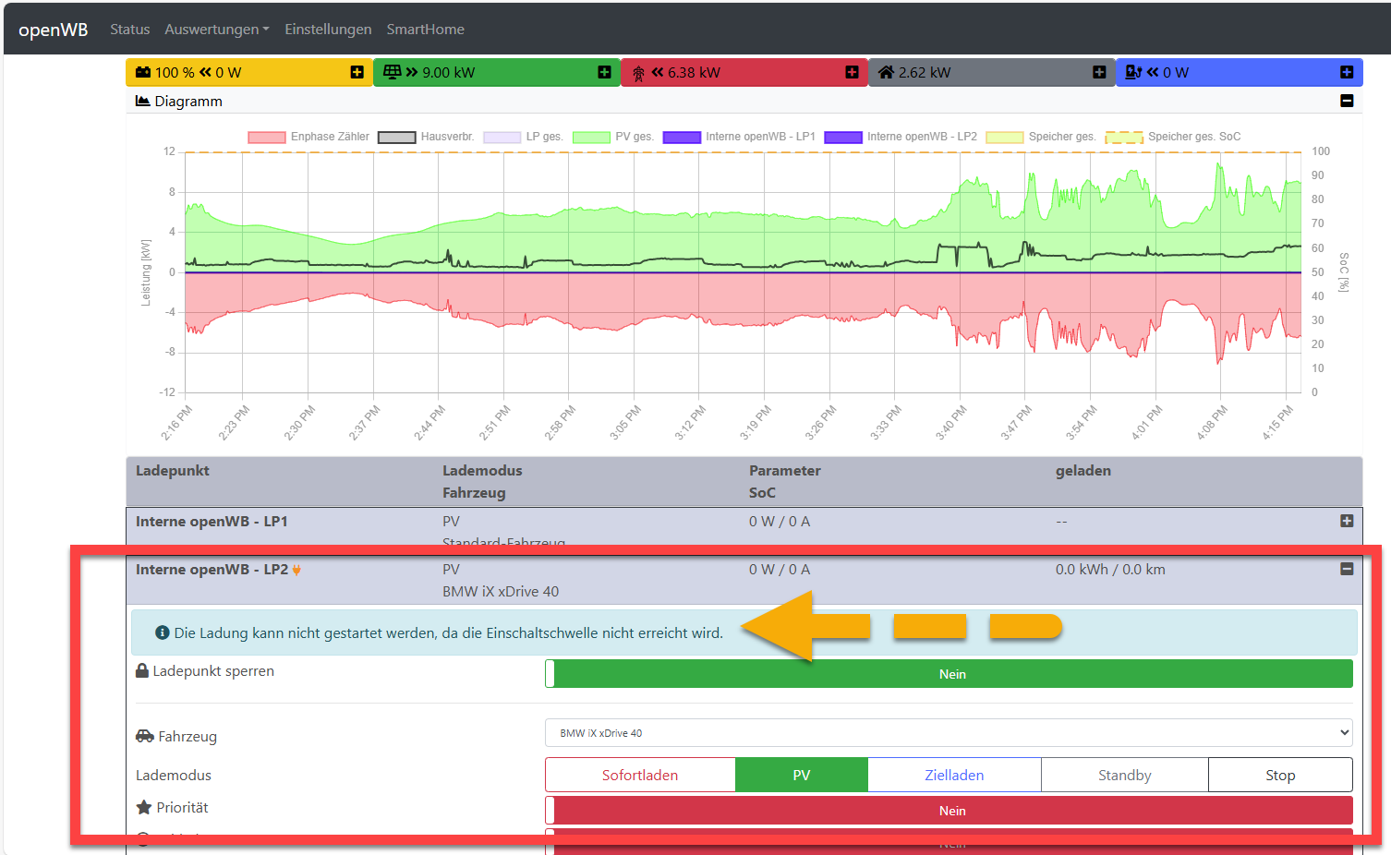Expand the blue charge point card
The height and width of the screenshot is (855, 1391).
tap(1347, 72)
